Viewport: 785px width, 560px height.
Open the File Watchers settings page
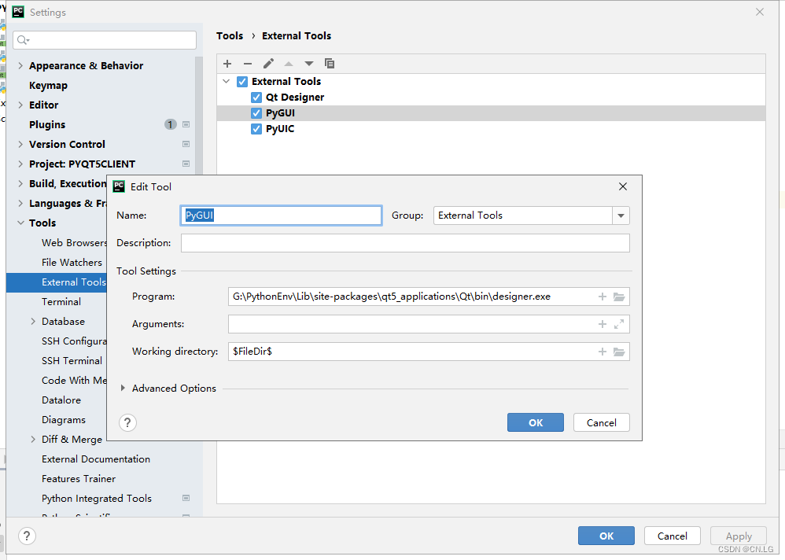coord(72,262)
